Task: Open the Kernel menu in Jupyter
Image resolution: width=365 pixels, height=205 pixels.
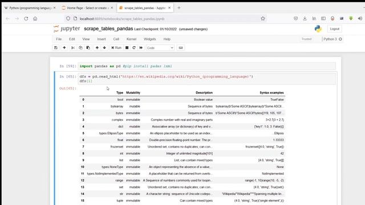Action: [x=131, y=39]
